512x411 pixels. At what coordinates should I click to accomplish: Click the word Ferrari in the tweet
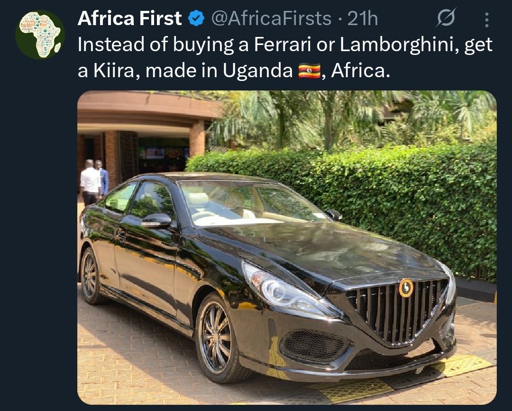click(283, 45)
